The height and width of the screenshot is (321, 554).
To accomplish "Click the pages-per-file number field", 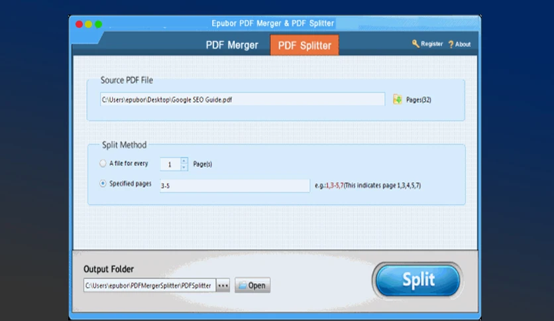I will pos(170,164).
